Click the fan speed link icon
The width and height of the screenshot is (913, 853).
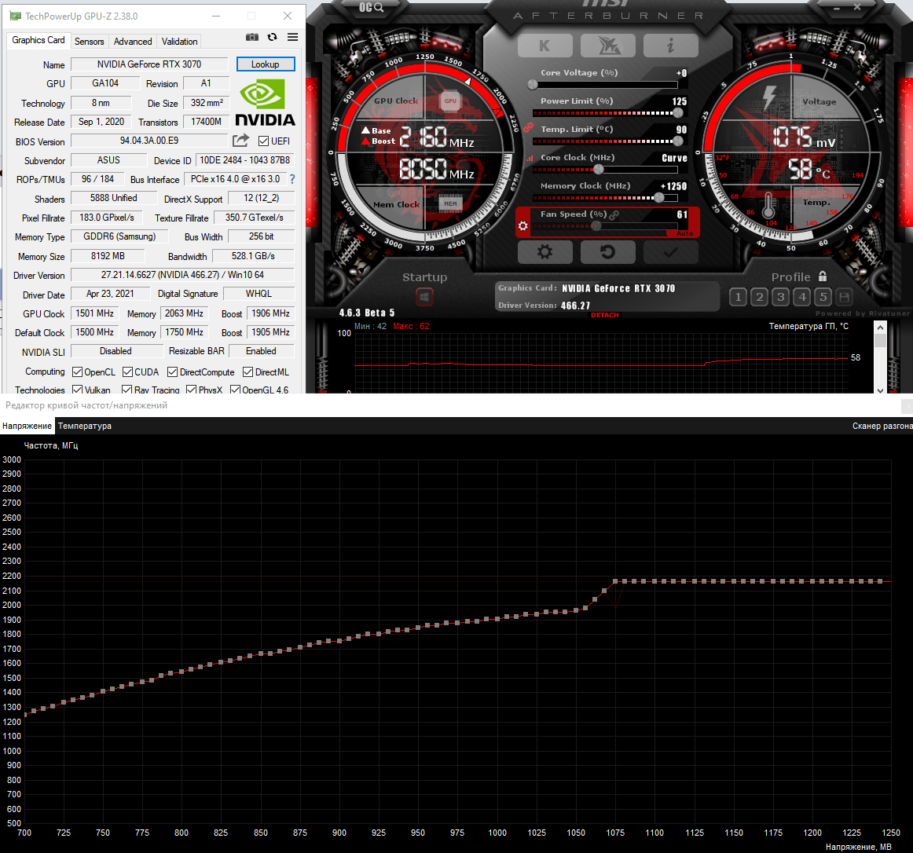[x=614, y=215]
